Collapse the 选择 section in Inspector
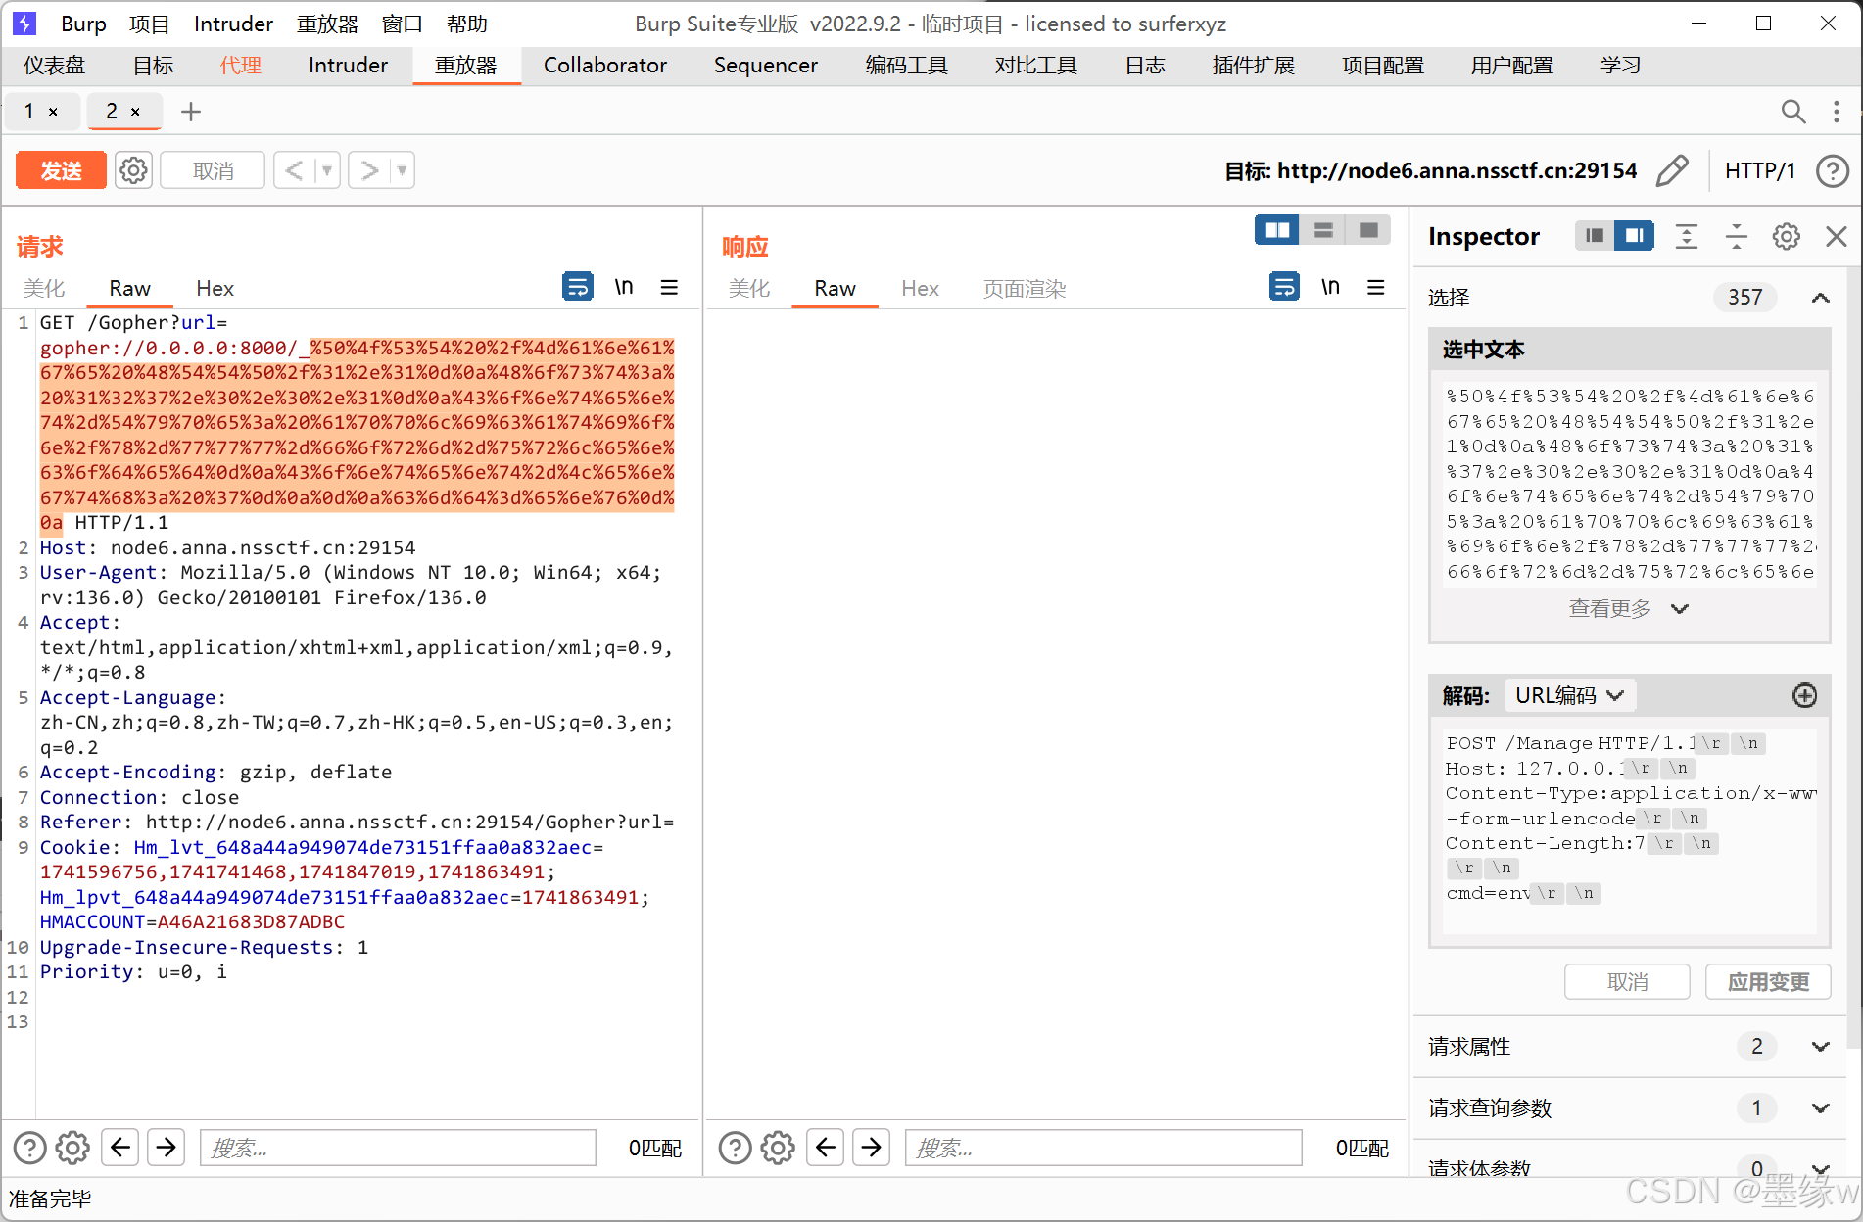Image resolution: width=1863 pixels, height=1222 pixels. coord(1820,298)
